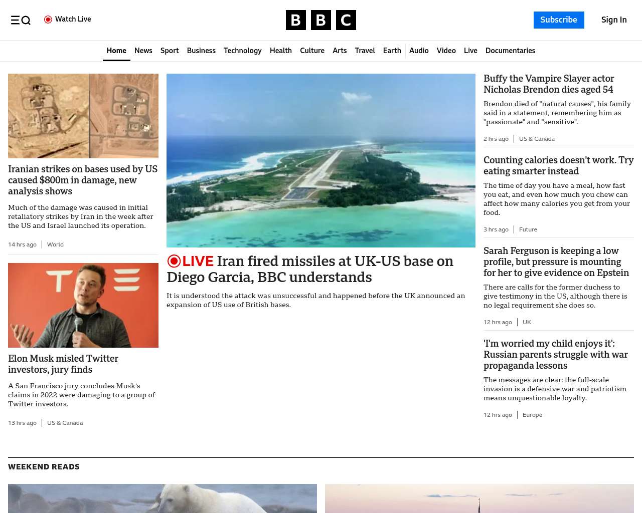Click the Europe category tag
The height and width of the screenshot is (513, 642).
pos(532,415)
